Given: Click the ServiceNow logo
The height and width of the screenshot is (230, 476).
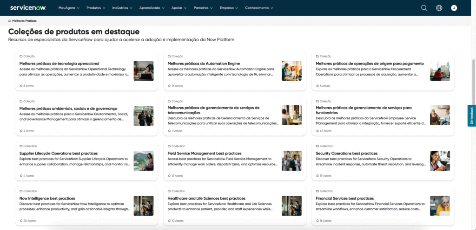Looking at the screenshot, I should point(28,8).
